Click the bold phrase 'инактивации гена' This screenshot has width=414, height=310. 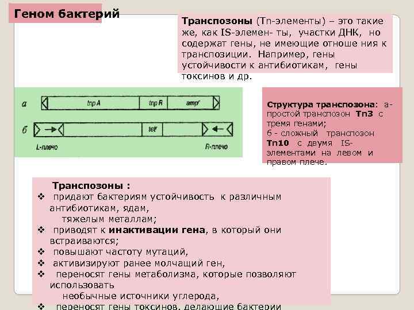(x=157, y=230)
